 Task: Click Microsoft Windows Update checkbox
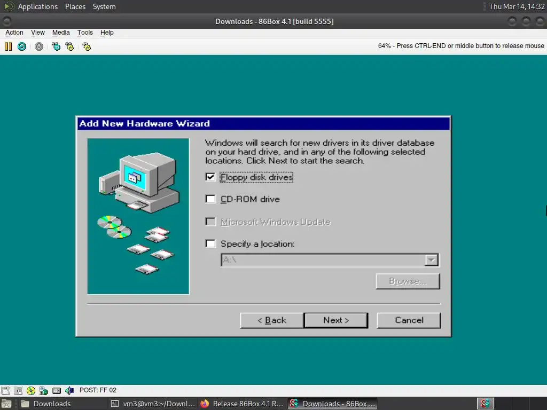(x=210, y=222)
